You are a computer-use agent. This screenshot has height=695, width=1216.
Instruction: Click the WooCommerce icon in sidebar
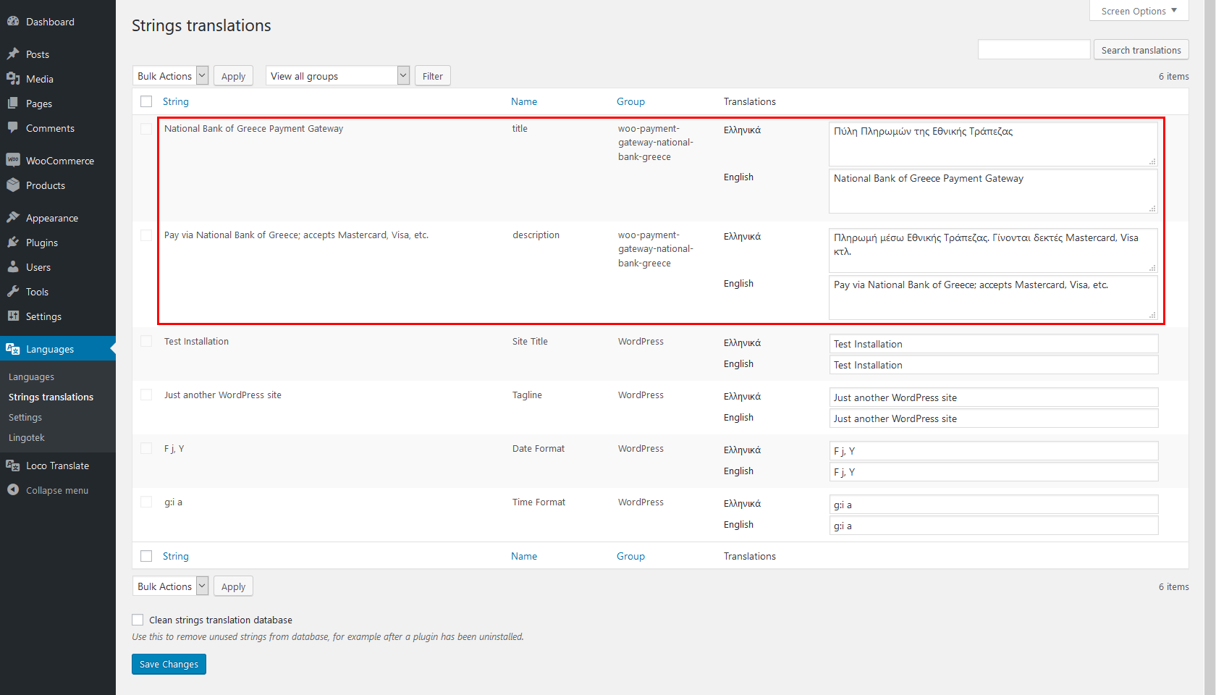tap(13, 161)
